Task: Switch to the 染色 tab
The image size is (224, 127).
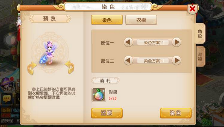Action: point(107,20)
